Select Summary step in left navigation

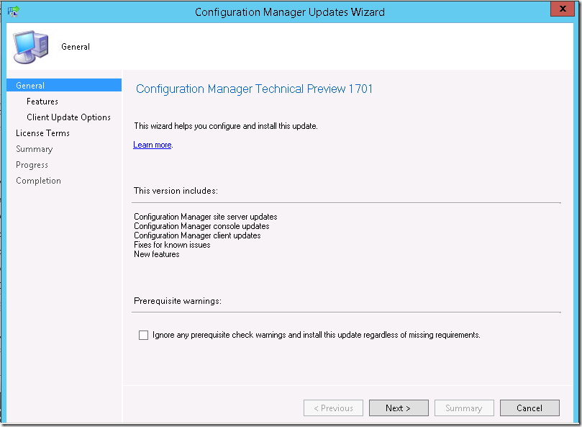(34, 149)
